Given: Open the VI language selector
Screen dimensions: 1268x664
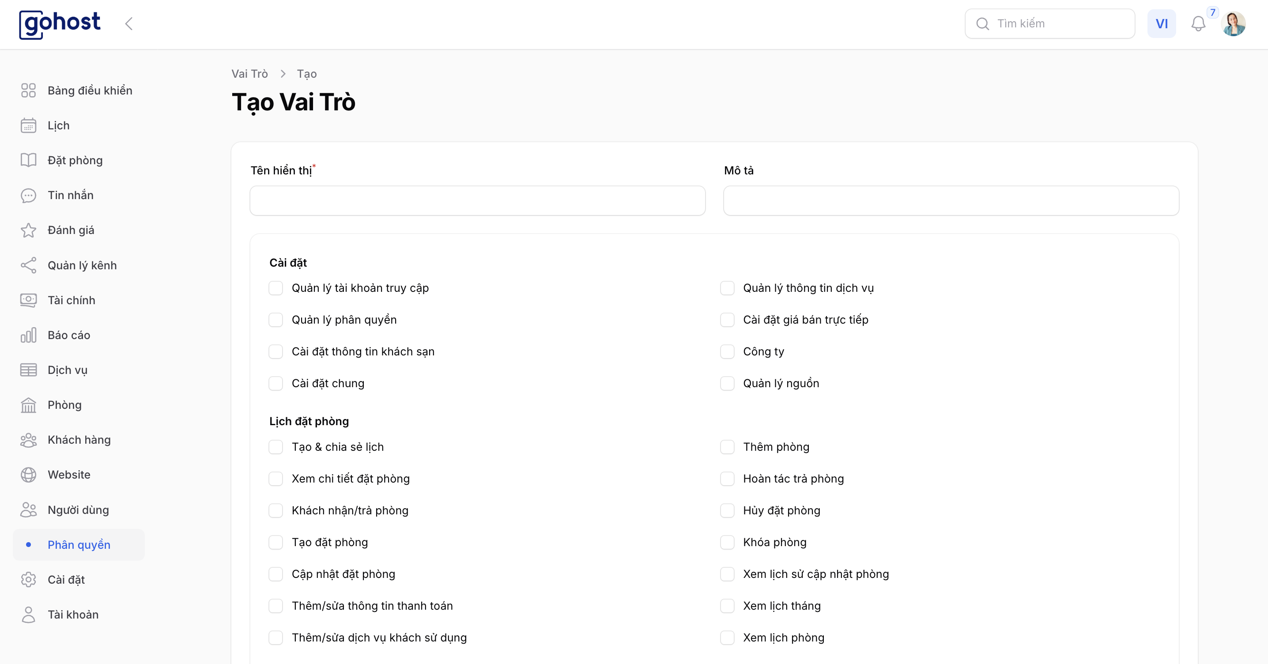Looking at the screenshot, I should pyautogui.click(x=1162, y=24).
